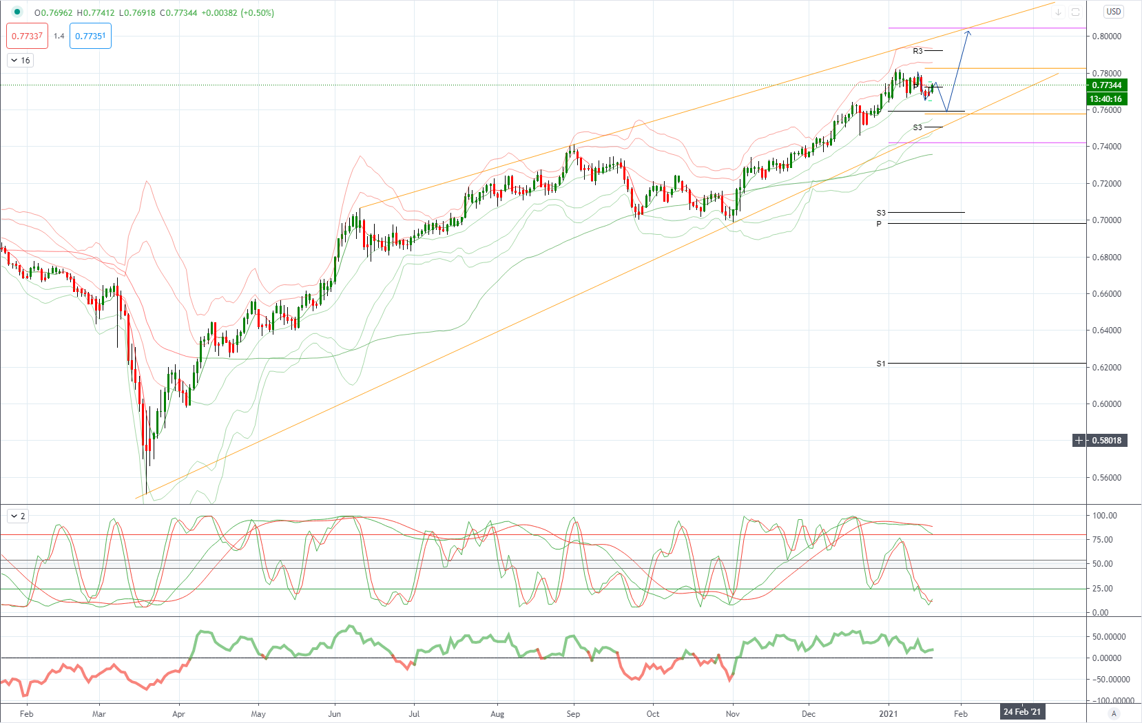Move pane down with the arrow icon

(1059, 12)
